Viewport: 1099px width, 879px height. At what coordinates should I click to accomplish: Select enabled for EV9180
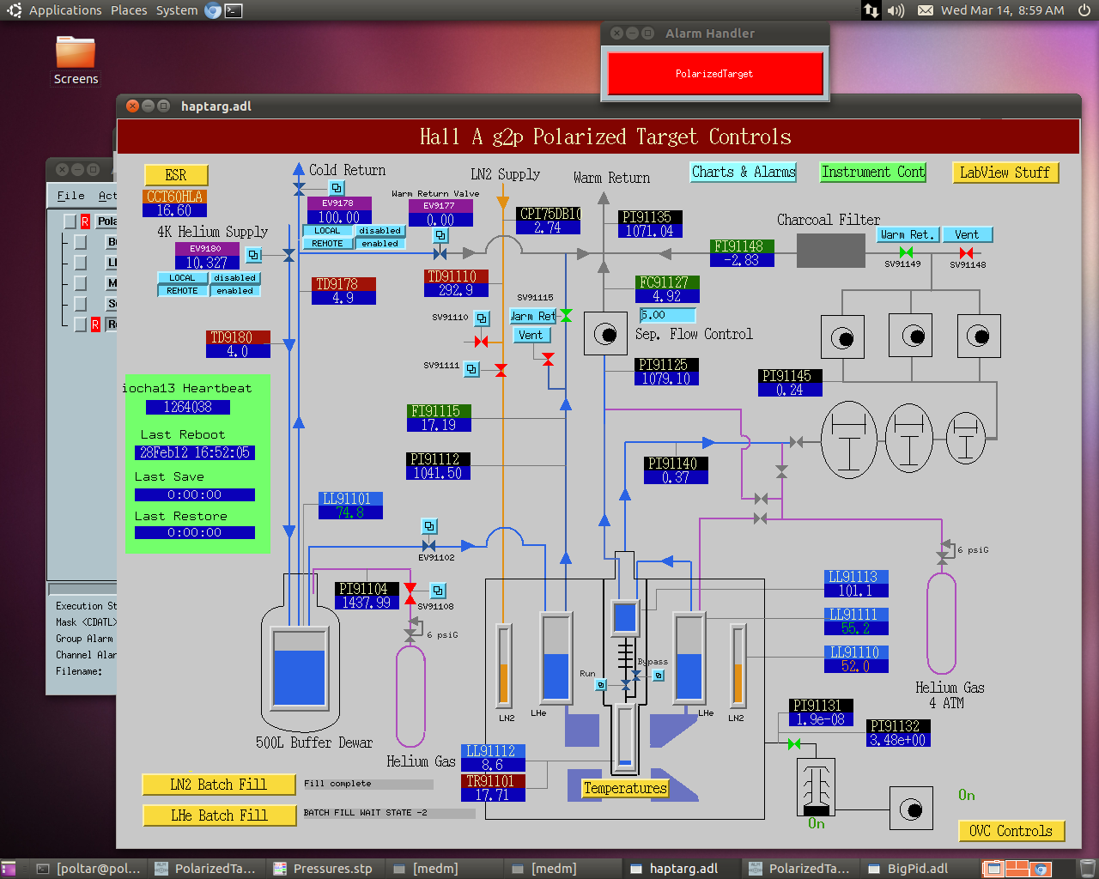coord(235,291)
